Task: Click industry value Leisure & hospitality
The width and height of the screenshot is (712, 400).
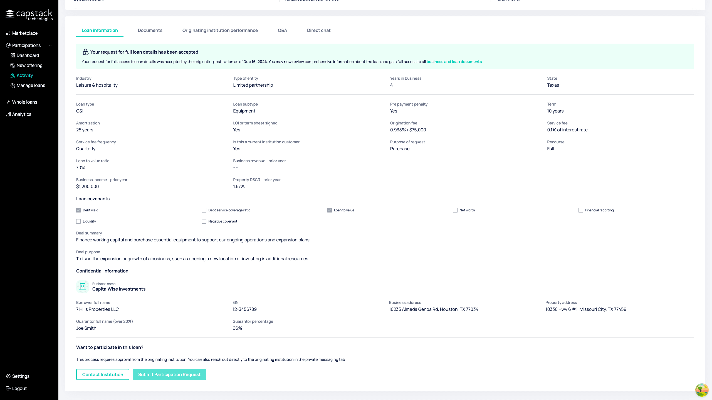Action: coord(97,85)
